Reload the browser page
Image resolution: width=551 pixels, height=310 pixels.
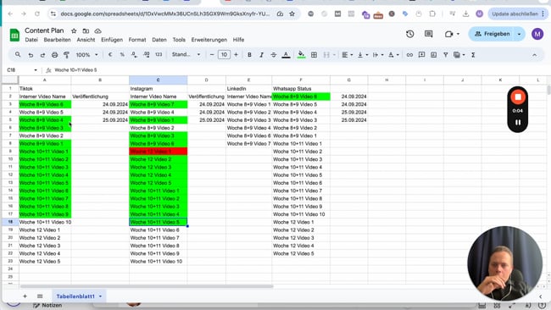point(37,14)
